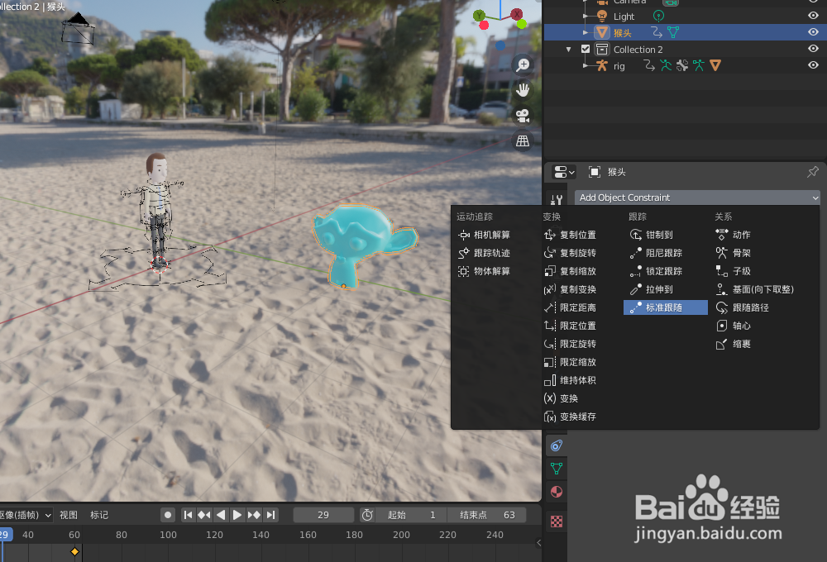Toggle auto keying record button

(168, 515)
